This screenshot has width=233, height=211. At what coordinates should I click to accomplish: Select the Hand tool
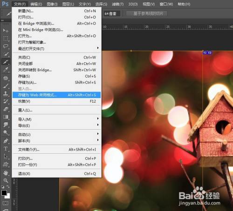(x=6, y=173)
